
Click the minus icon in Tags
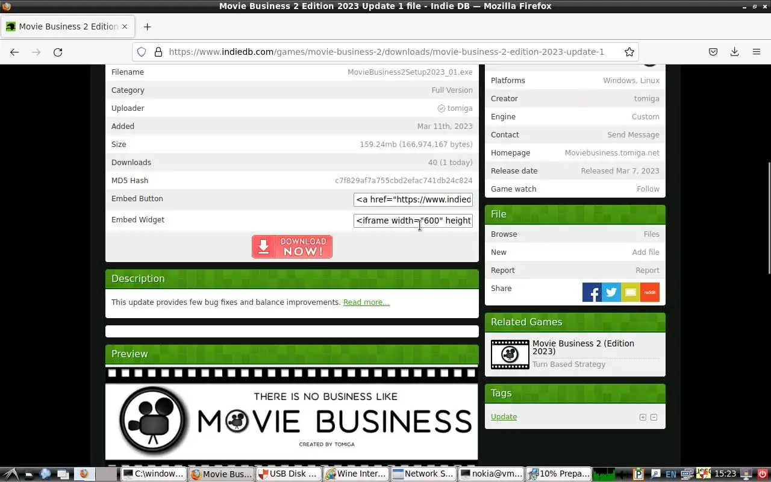[x=654, y=417]
